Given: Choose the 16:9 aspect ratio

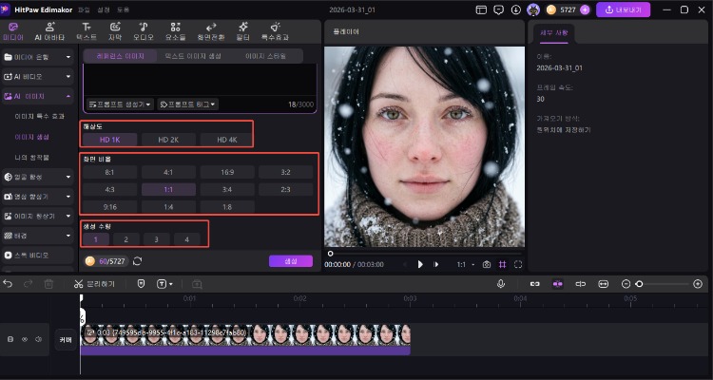Looking at the screenshot, I should point(228,173).
